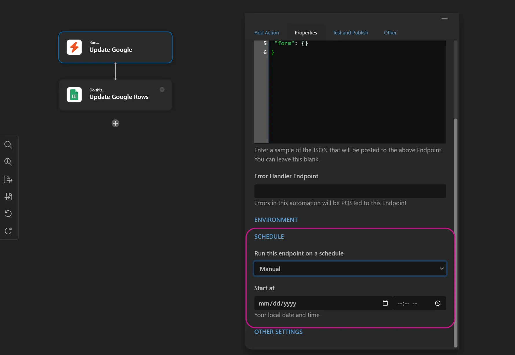Open the Test and Publish tab
Screen dimensions: 515x355
pyautogui.click(x=350, y=33)
